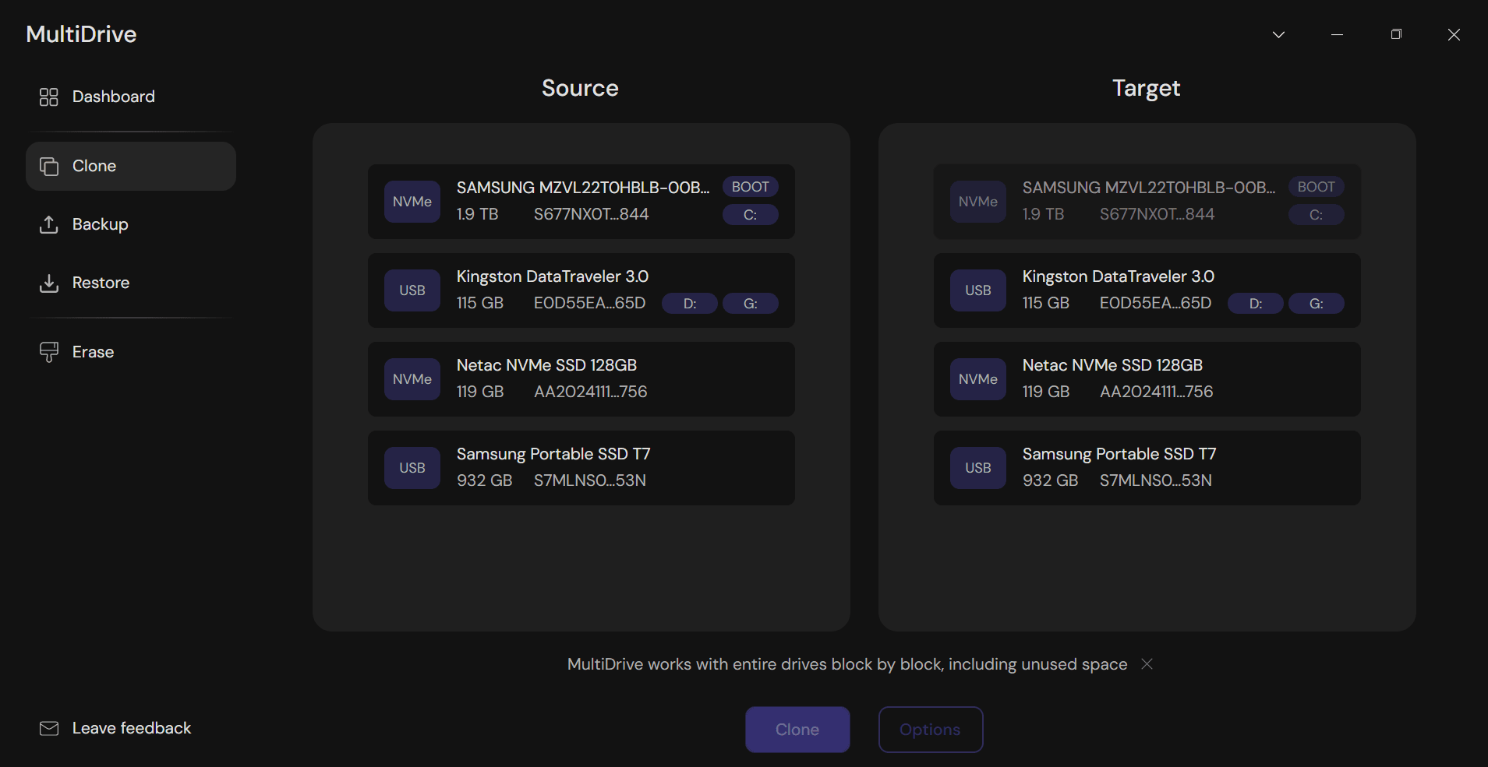The image size is (1488, 767).
Task: Click D: tag on Source Kingston drive
Action: point(690,304)
